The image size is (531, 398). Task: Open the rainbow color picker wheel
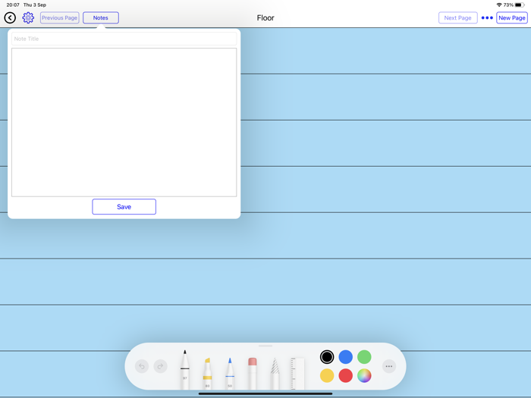(364, 376)
